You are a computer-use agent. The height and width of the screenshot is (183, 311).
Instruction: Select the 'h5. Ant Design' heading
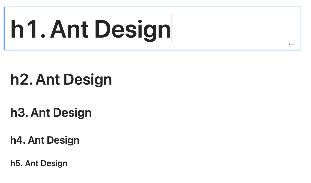coord(38,163)
